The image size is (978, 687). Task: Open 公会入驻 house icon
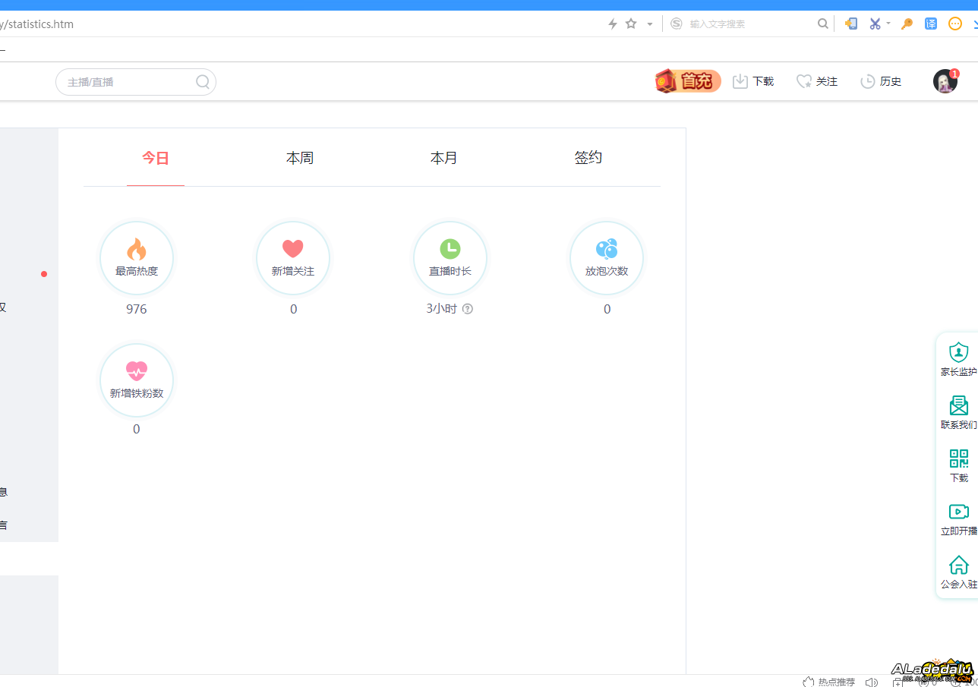[958, 565]
